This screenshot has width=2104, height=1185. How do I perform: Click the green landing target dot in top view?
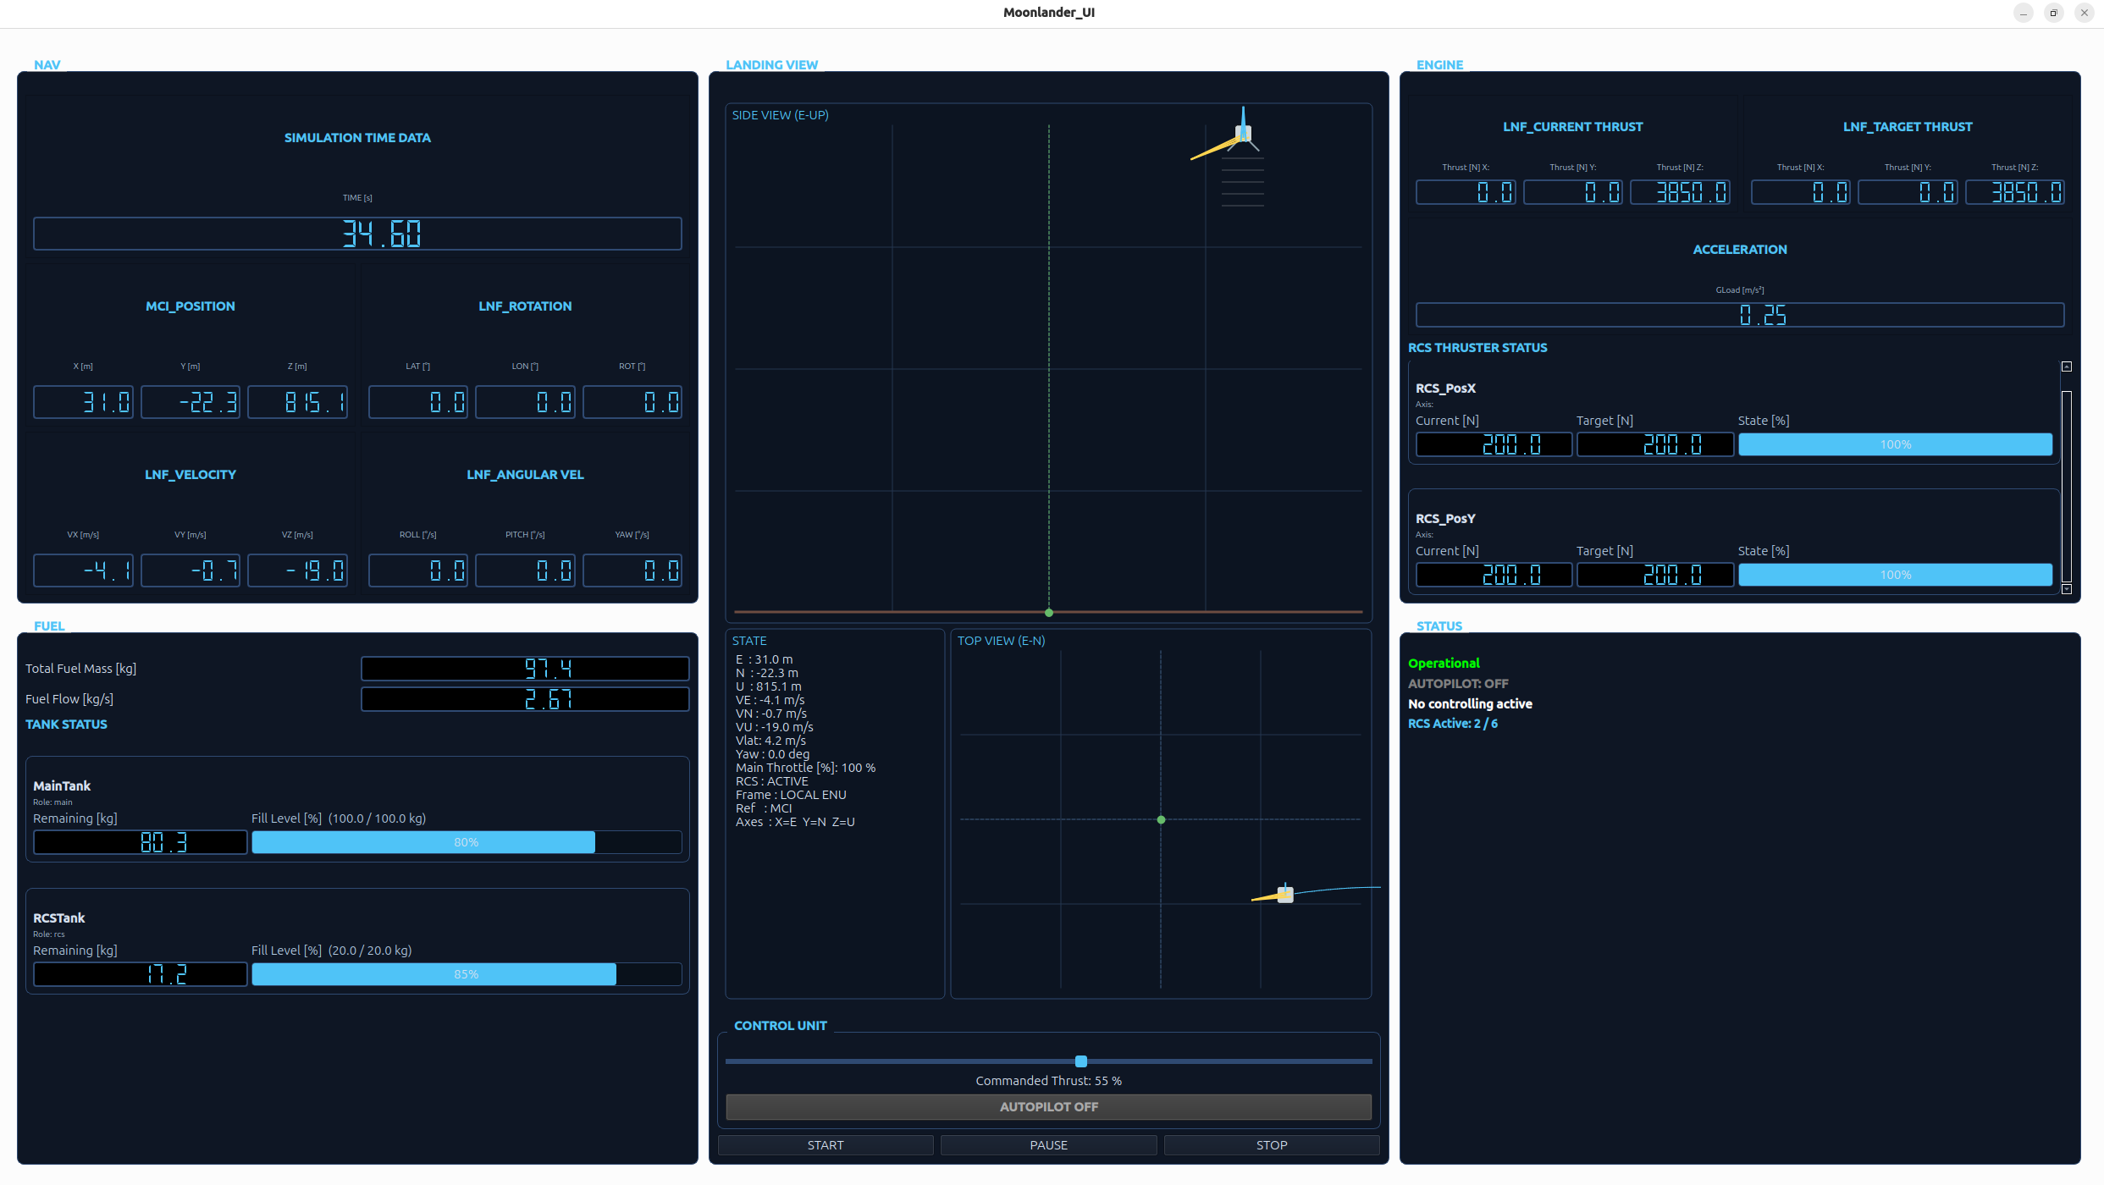tap(1161, 819)
